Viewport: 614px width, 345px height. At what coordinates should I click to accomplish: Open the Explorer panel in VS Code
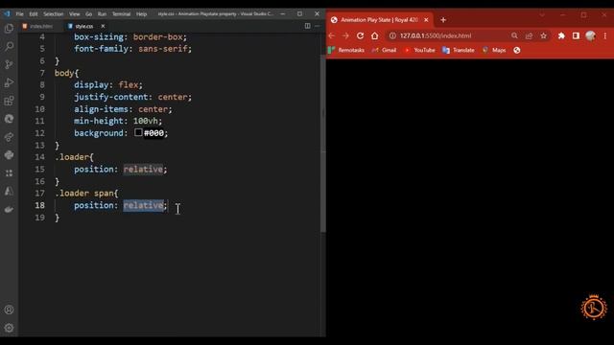coord(9,28)
